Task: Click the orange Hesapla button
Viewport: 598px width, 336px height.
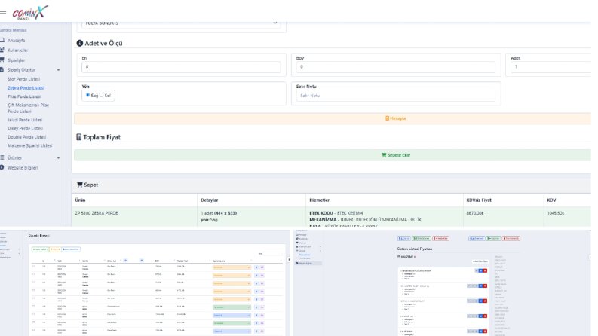Action: pos(333,118)
